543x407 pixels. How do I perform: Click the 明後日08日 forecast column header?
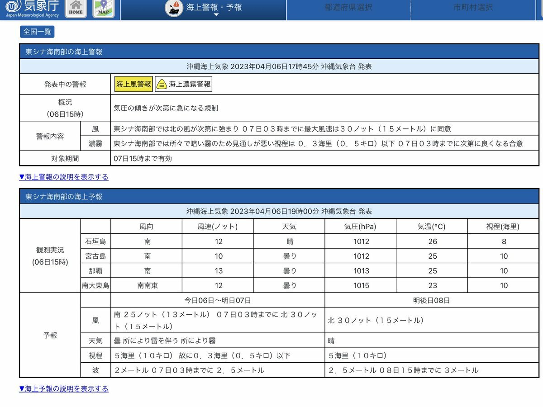pos(432,300)
